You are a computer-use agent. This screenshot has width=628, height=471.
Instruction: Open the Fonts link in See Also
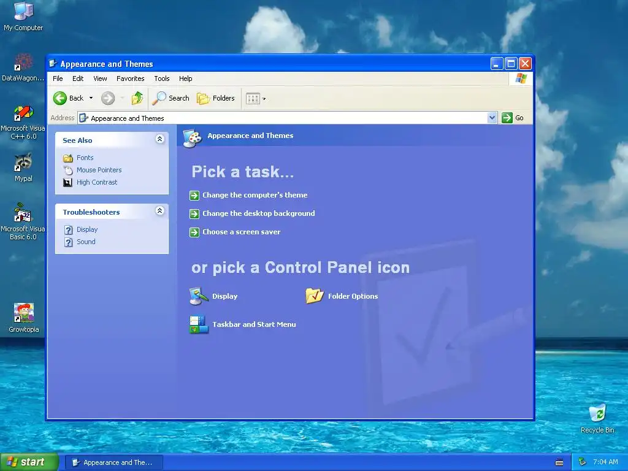85,158
